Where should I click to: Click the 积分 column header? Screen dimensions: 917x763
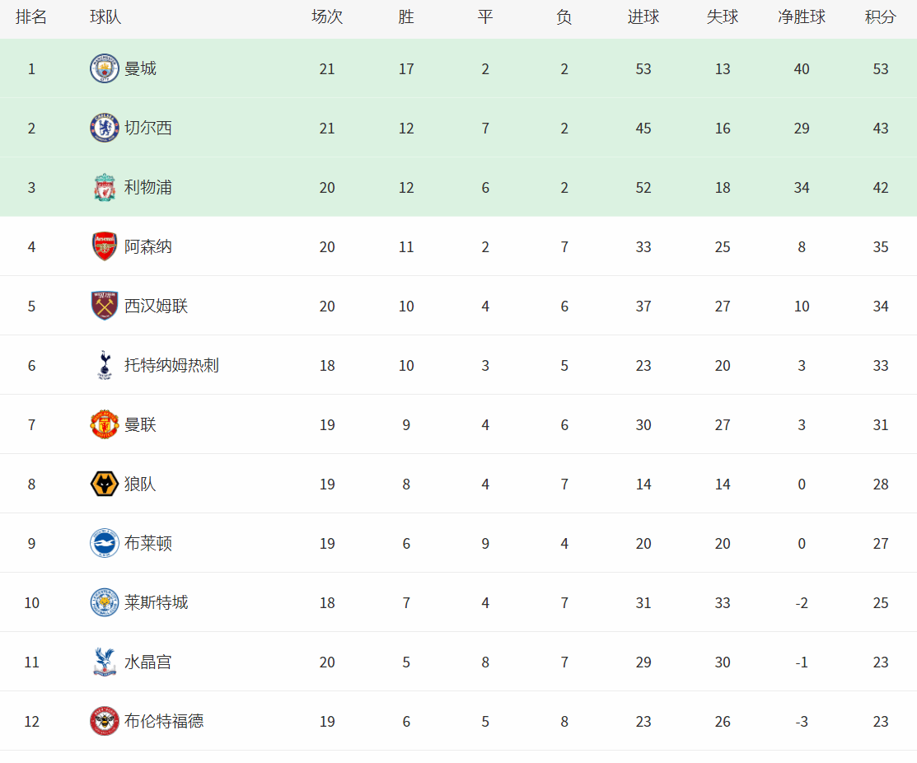(881, 17)
